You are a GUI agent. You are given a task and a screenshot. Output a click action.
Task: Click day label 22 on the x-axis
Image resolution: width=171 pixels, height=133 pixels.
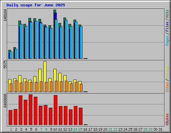pos(115,129)
